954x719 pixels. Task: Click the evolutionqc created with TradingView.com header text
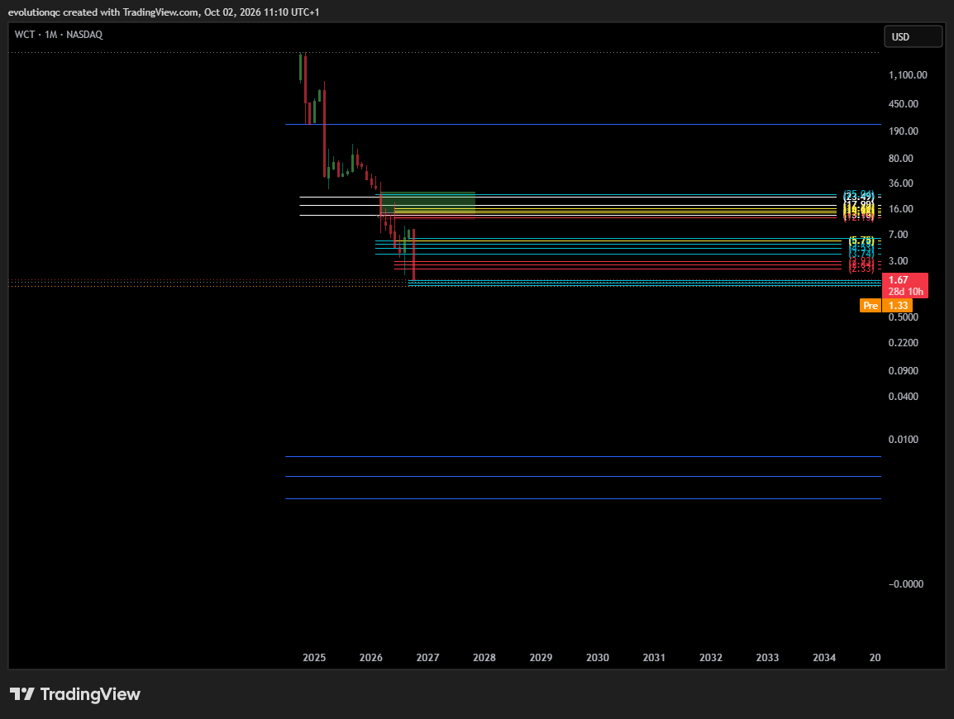pyautogui.click(x=164, y=12)
